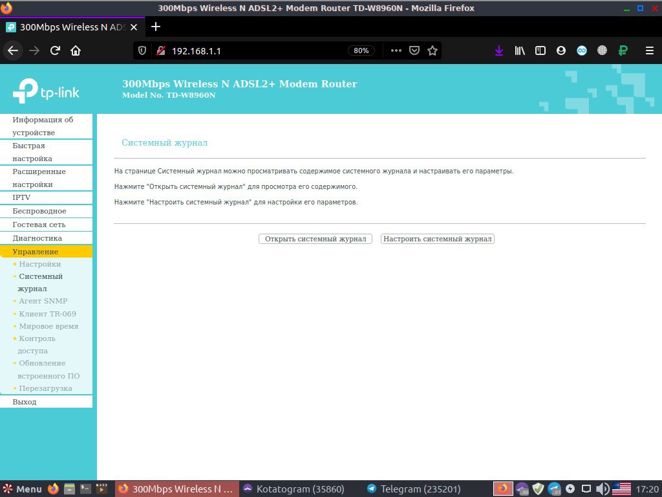Bookmark this page with the star icon
The height and width of the screenshot is (497, 662).
coord(432,50)
